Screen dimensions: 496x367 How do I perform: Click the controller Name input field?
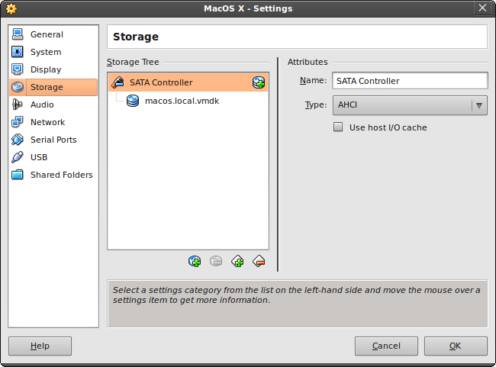point(410,81)
